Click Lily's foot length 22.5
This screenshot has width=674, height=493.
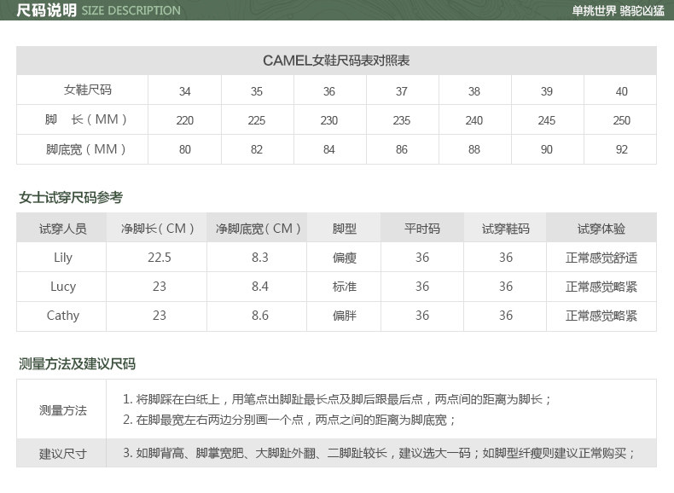click(x=160, y=258)
